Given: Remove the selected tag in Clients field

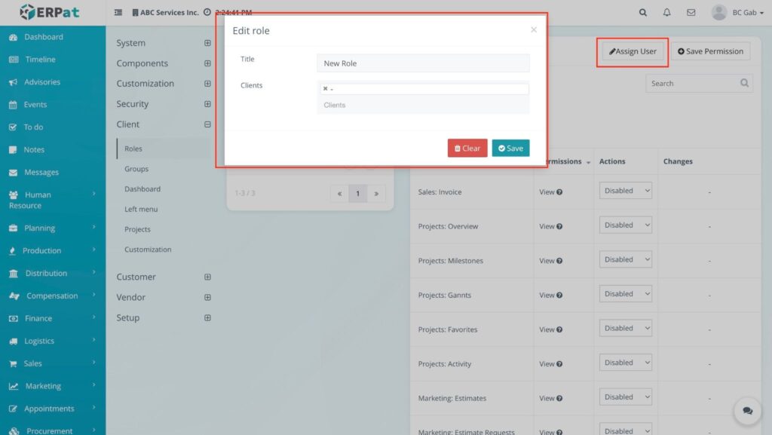Looking at the screenshot, I should pyautogui.click(x=326, y=89).
